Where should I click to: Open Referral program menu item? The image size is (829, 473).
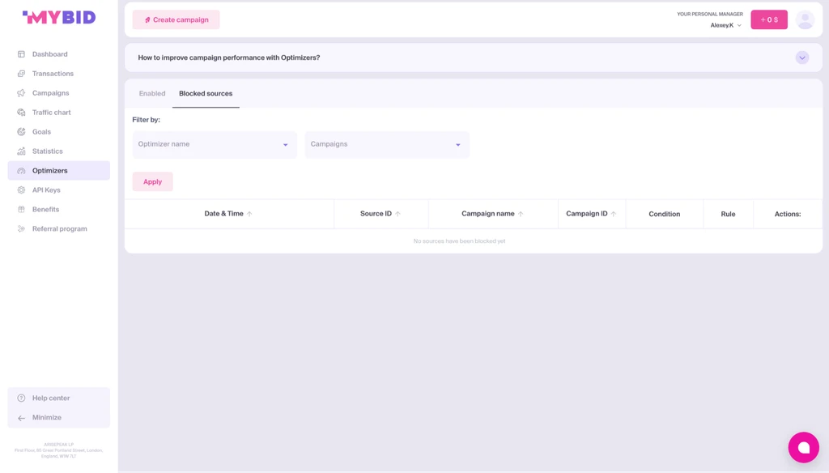[58, 228]
